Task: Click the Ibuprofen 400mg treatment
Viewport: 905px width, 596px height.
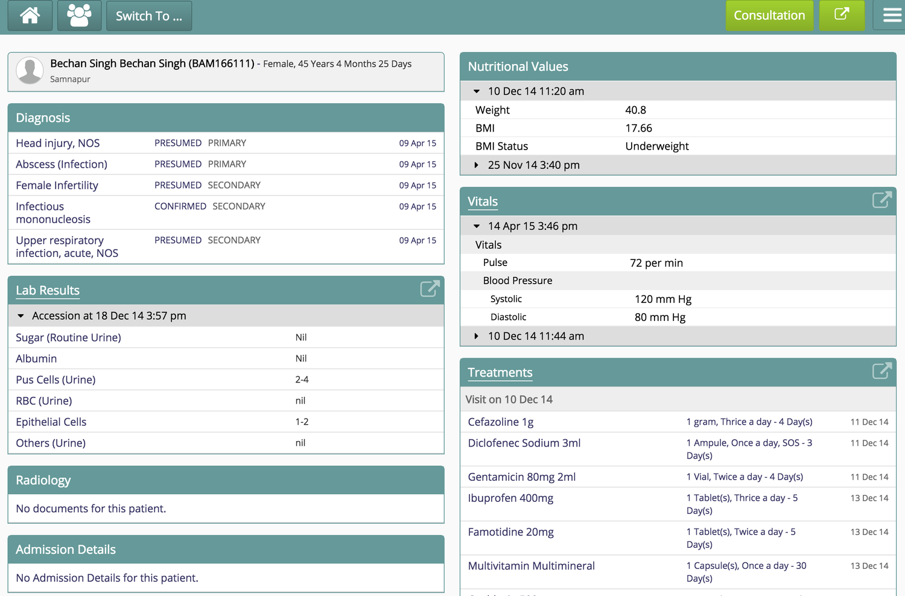Action: (510, 498)
